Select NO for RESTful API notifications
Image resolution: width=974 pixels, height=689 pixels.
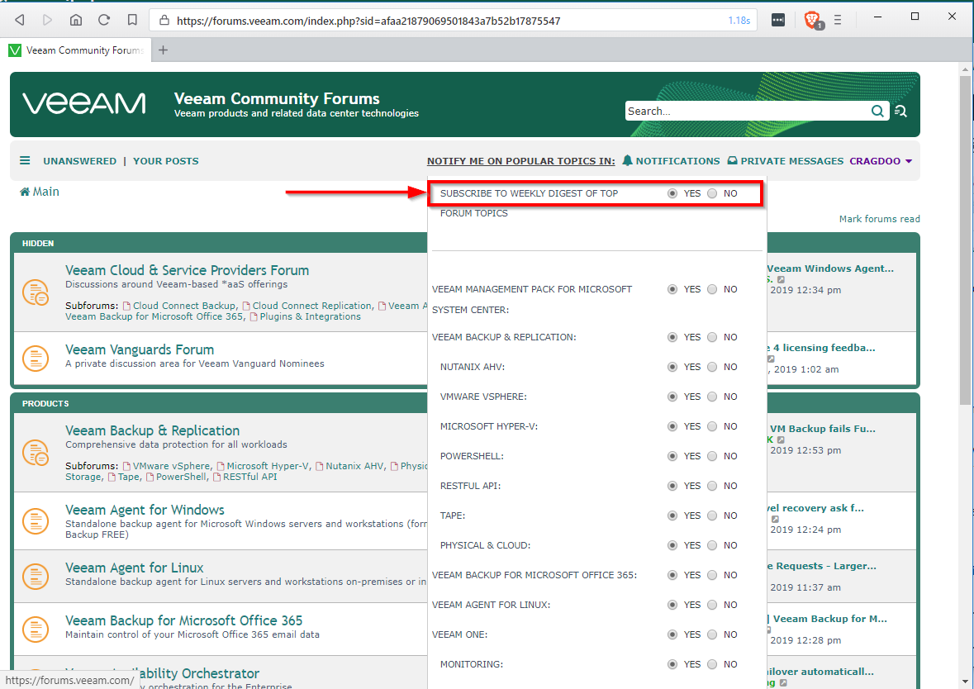pyautogui.click(x=712, y=486)
